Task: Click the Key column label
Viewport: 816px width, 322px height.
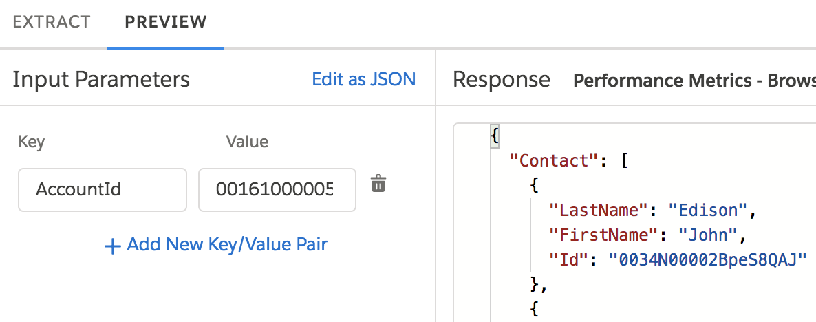Action: [x=31, y=142]
